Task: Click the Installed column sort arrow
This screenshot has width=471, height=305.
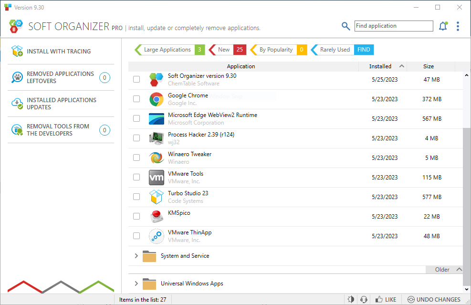Action: (x=402, y=66)
